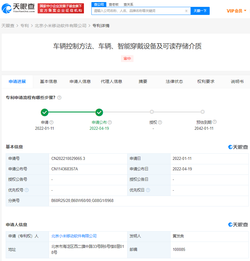Select postal code 100085
Image resolution: width=250 pixels, height=261 pixels.
click(179, 249)
